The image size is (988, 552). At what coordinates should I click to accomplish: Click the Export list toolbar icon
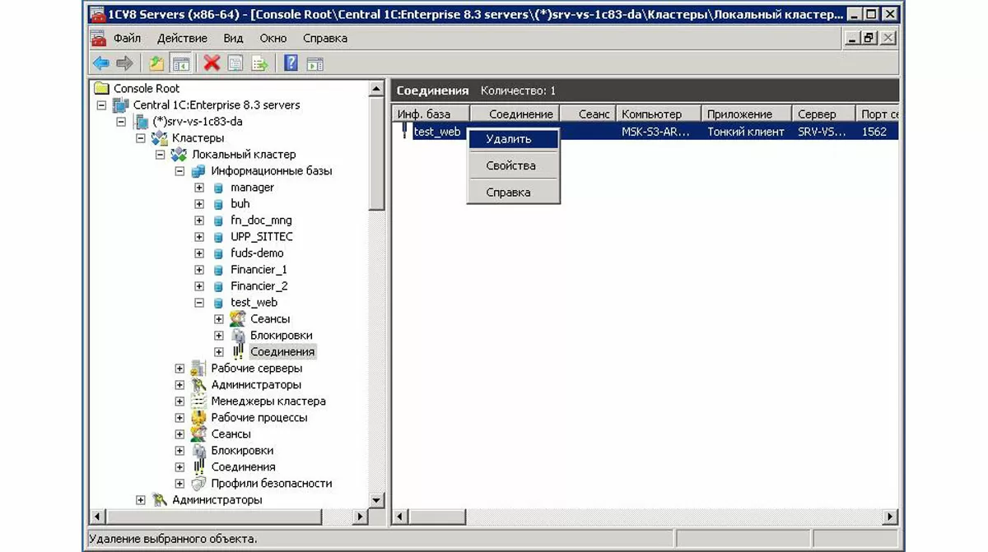pos(259,63)
